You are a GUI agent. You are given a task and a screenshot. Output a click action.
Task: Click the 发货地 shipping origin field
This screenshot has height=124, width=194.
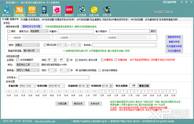pyautogui.click(x=124, y=45)
